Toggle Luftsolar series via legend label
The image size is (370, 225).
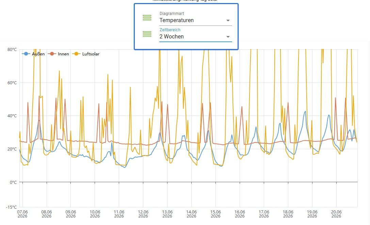(x=91, y=54)
